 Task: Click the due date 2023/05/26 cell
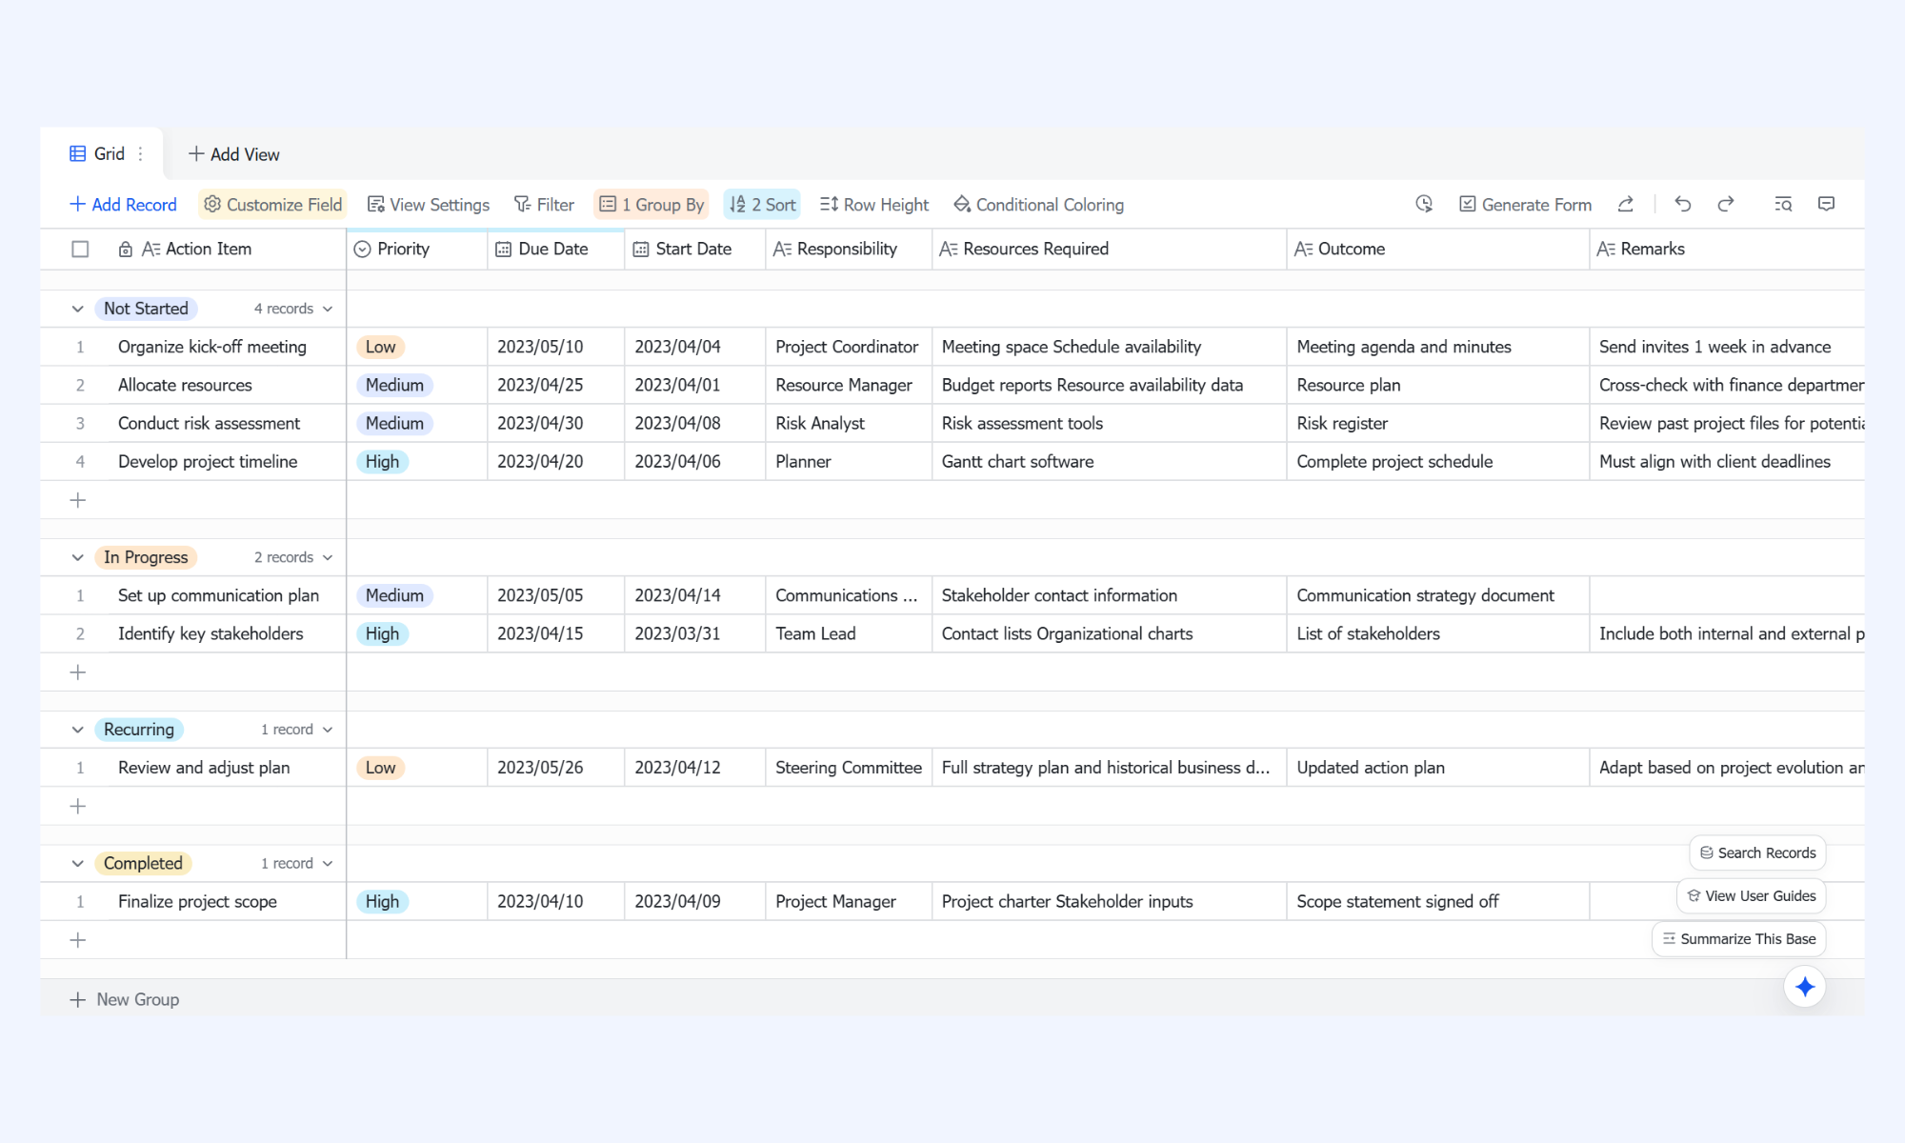[556, 768]
